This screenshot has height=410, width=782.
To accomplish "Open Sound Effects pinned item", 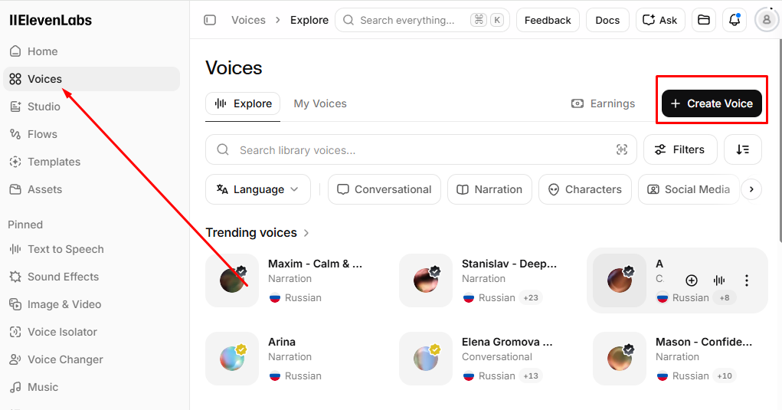I will (91, 277).
